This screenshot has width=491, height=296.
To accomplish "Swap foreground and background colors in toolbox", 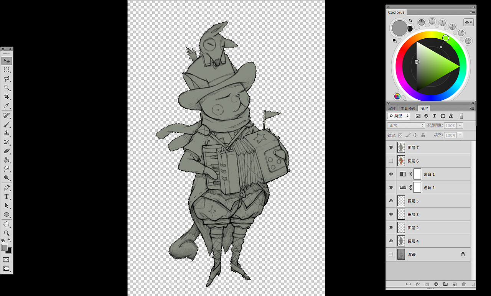I will coord(9,240).
